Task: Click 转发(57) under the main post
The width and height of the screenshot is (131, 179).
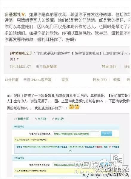Action: coord(100,80)
